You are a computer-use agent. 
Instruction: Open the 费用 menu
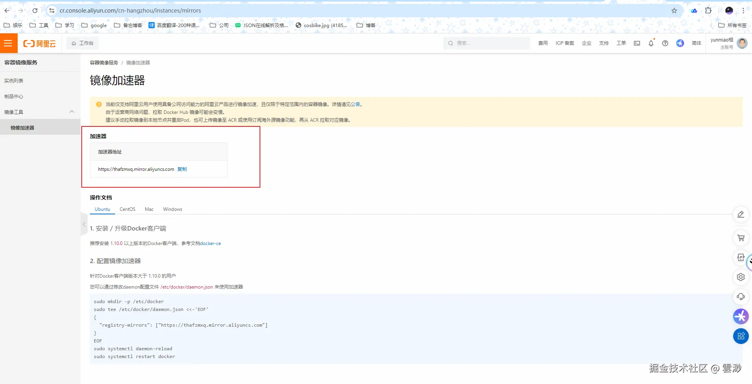pos(543,43)
